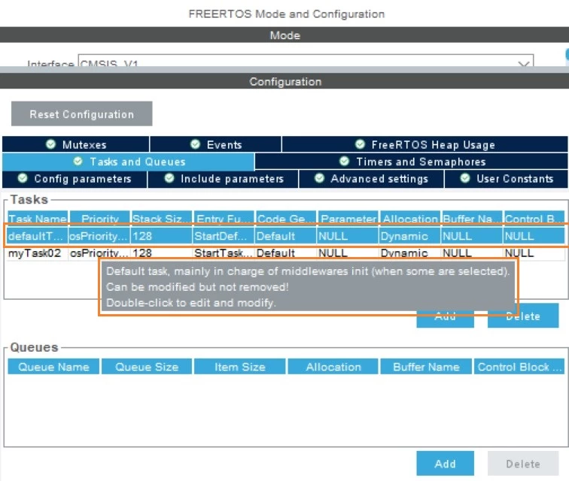Switch to the Tasks and Queues tab

pos(129,162)
